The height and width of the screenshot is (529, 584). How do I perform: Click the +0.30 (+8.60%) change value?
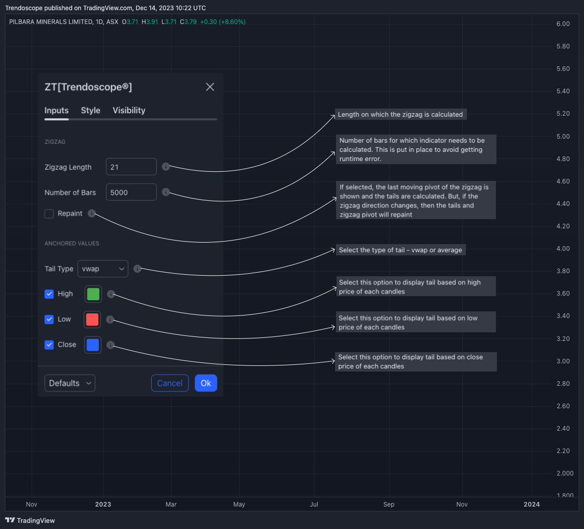223,22
